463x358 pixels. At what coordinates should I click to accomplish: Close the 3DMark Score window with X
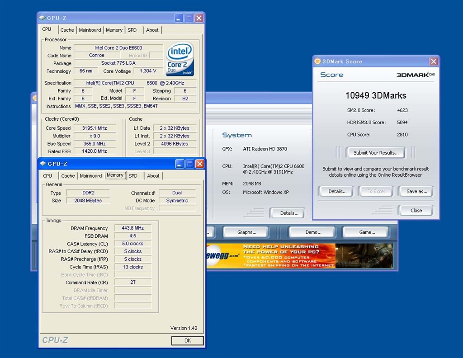[x=434, y=61]
